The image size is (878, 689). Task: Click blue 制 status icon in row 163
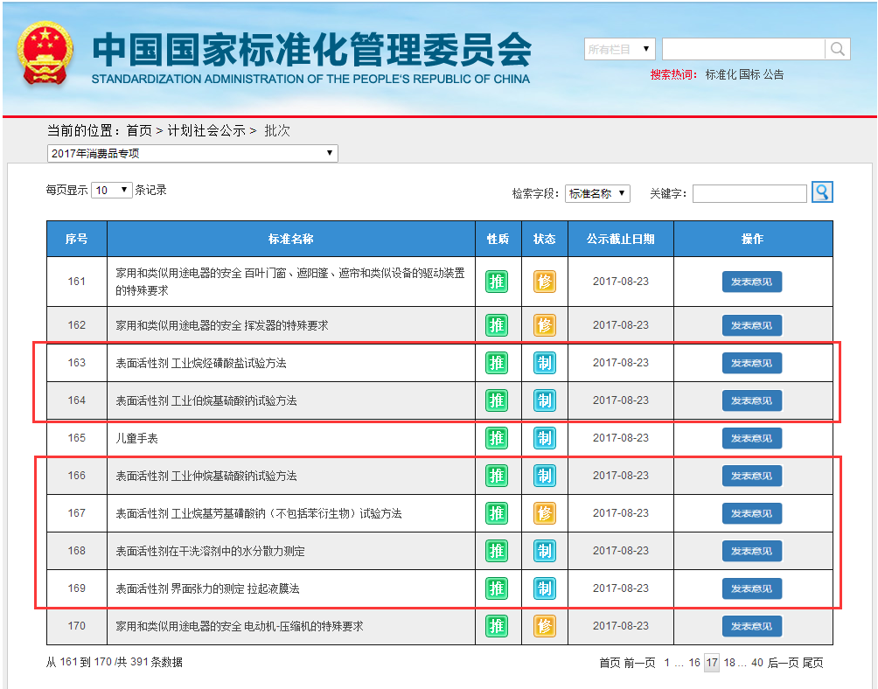tap(545, 363)
